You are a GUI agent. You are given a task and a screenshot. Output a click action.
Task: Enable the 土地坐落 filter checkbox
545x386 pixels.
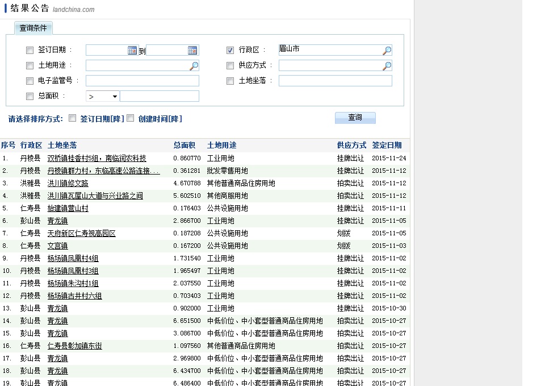(x=230, y=81)
